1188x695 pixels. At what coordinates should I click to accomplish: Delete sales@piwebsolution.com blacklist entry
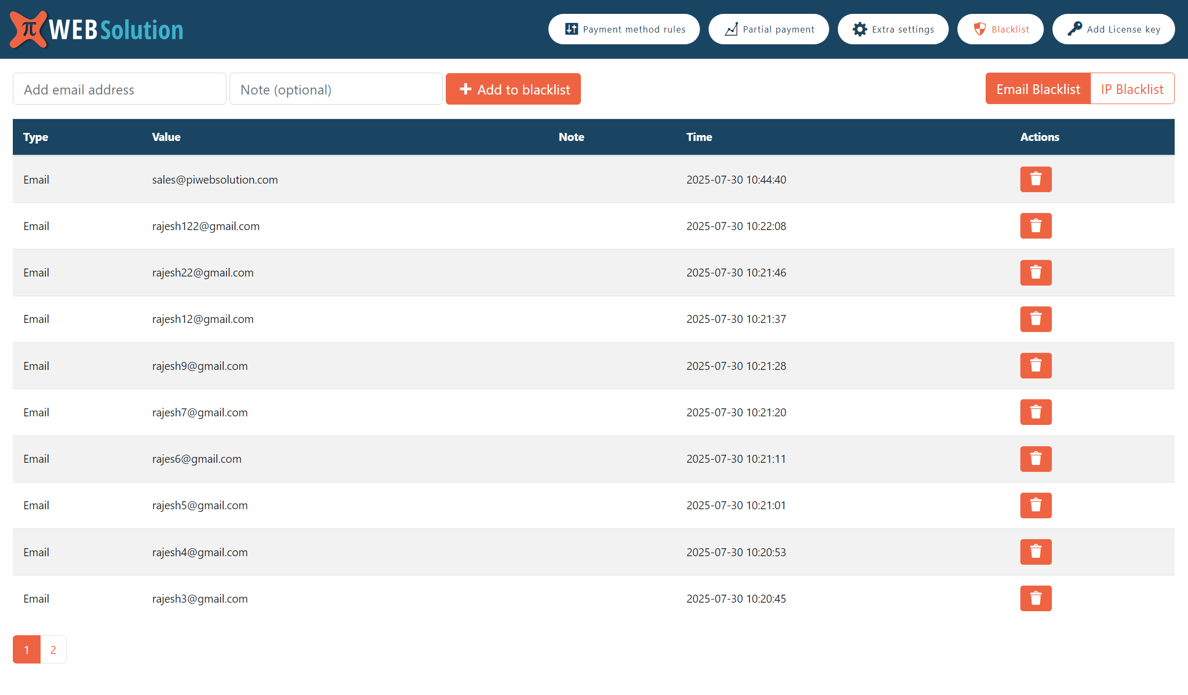coord(1035,179)
